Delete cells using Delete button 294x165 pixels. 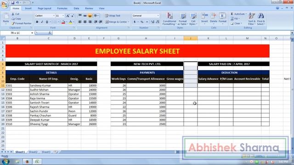(x=213, y=19)
